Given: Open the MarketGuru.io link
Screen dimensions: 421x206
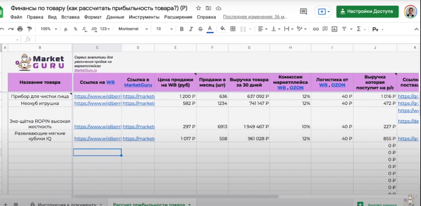Looking at the screenshot, I should [85, 70].
